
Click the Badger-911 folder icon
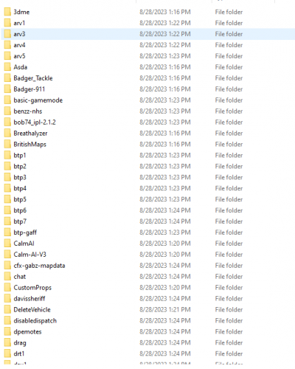point(7,89)
